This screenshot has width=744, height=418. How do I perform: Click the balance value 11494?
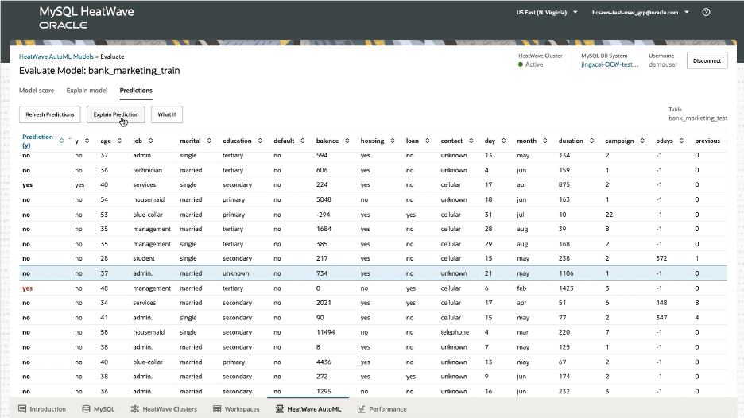click(x=326, y=332)
